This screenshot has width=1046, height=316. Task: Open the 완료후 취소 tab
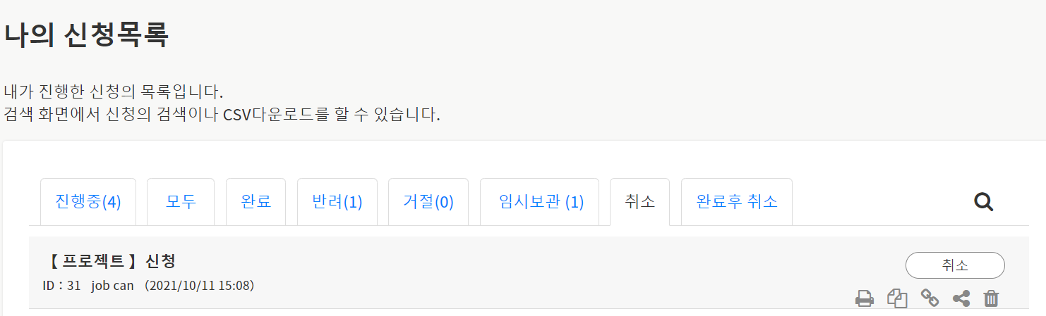pos(737,202)
